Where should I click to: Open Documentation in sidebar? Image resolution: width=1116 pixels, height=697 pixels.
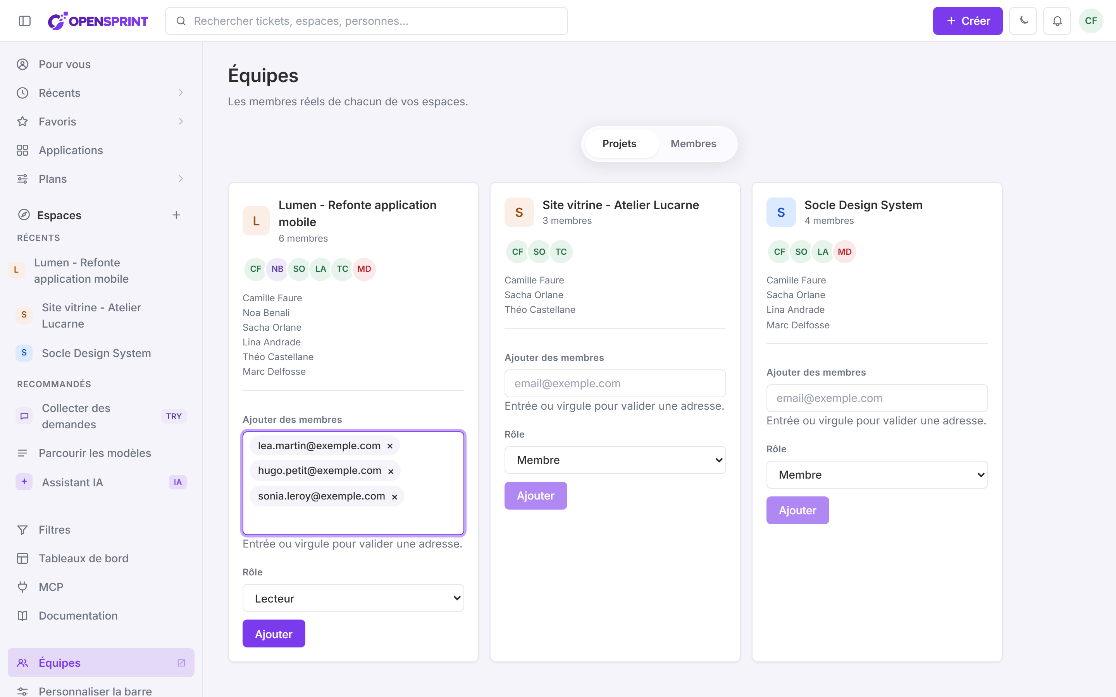click(101, 615)
